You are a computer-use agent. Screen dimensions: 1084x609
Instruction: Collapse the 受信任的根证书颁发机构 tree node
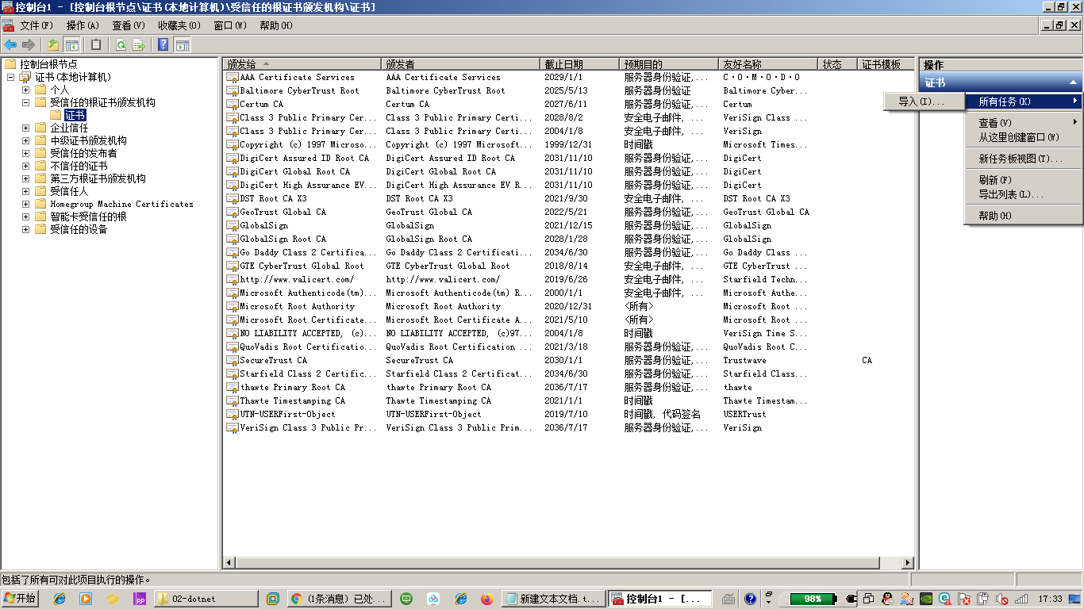[24, 102]
